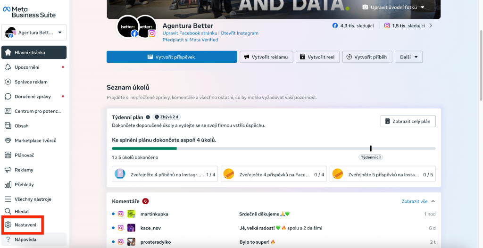Click the Upravit úvodní fotku dropdown
Image resolution: width=483 pixels, height=248 pixels.
point(393,7)
